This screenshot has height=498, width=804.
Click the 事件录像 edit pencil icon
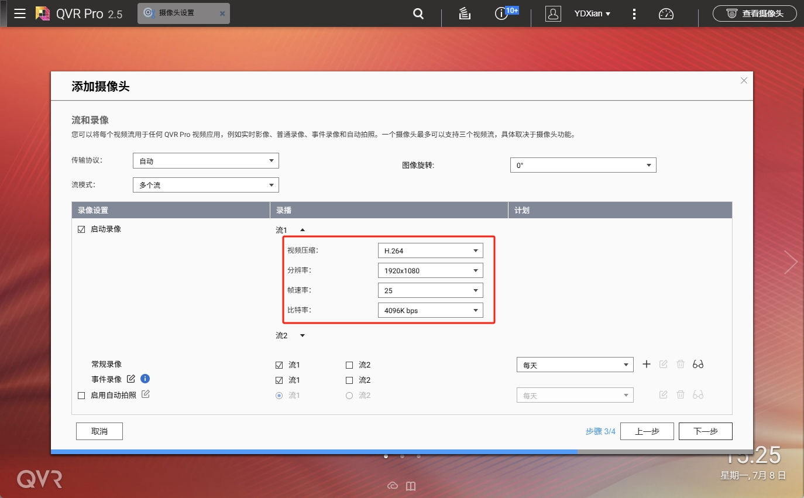click(131, 379)
